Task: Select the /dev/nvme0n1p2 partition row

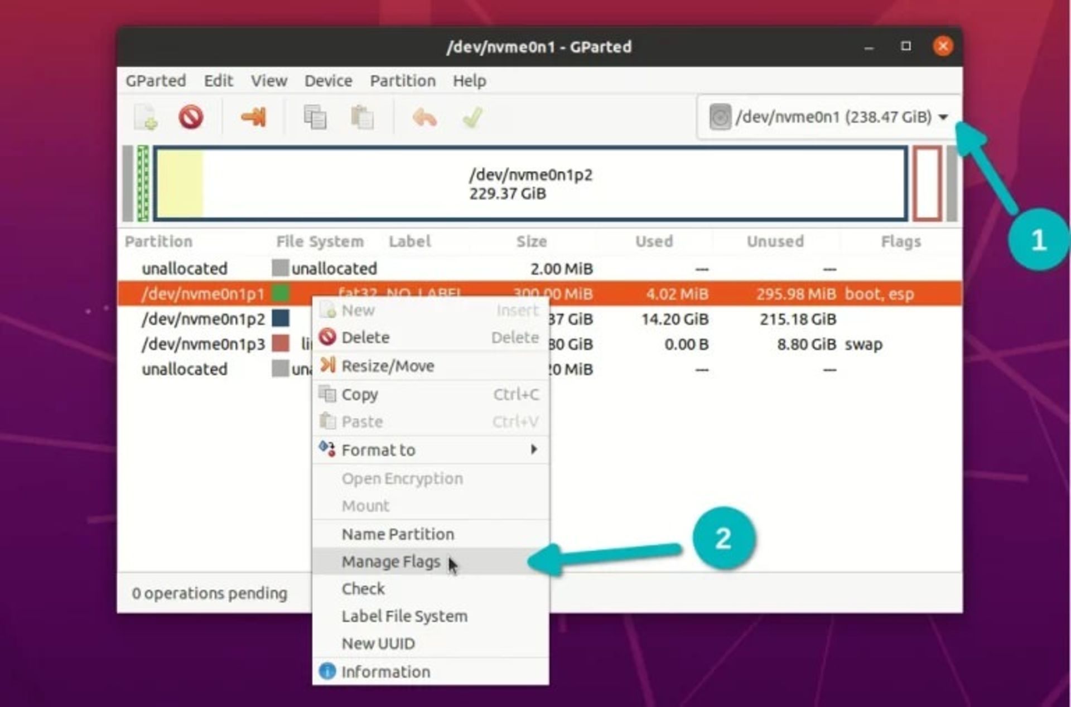Action: point(539,319)
